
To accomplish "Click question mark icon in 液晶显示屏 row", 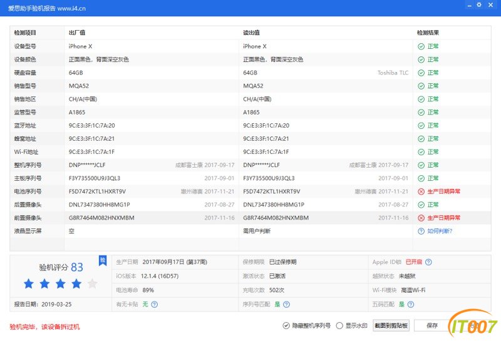I will [421, 231].
